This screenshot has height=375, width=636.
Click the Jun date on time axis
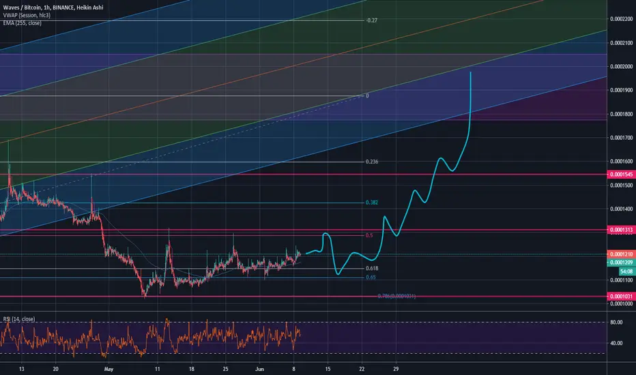point(259,369)
